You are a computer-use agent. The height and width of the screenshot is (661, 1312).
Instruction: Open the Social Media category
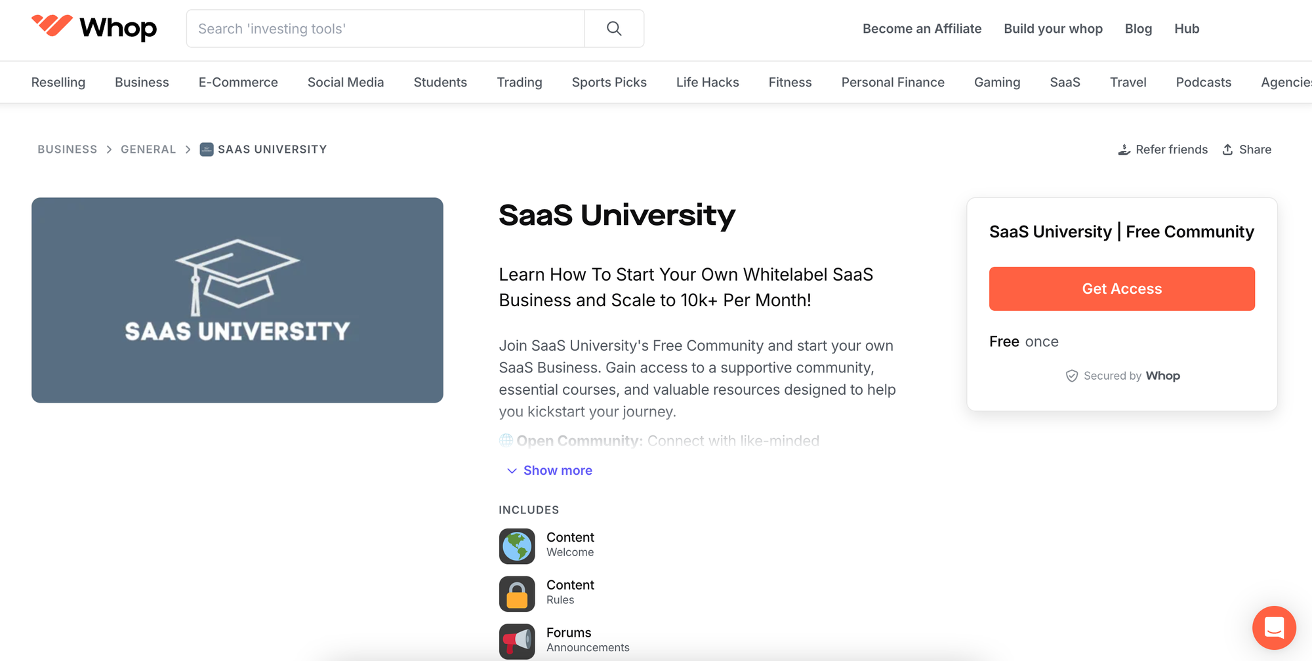point(346,82)
